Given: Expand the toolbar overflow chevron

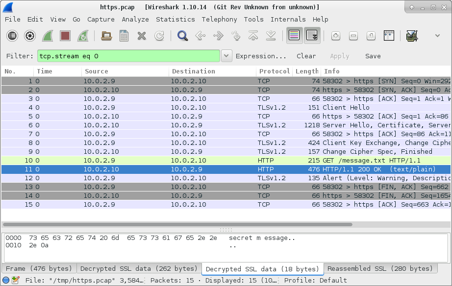Looking at the screenshot, I should coord(437,36).
